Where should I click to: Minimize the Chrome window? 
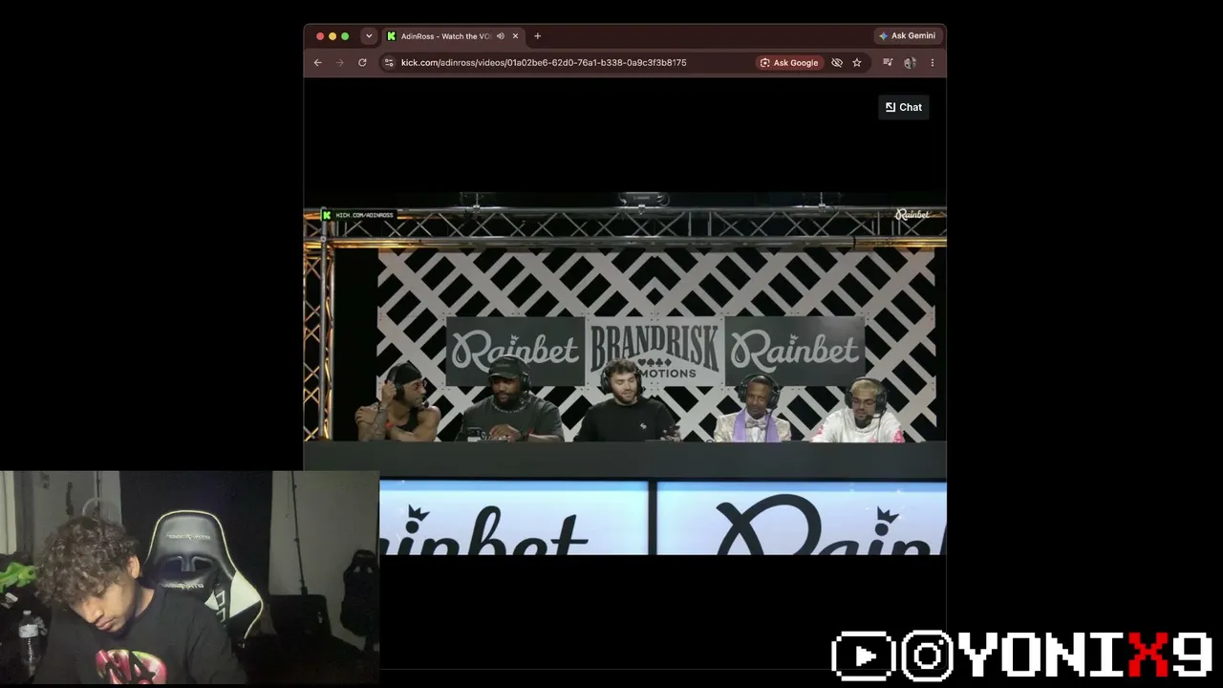coord(333,36)
